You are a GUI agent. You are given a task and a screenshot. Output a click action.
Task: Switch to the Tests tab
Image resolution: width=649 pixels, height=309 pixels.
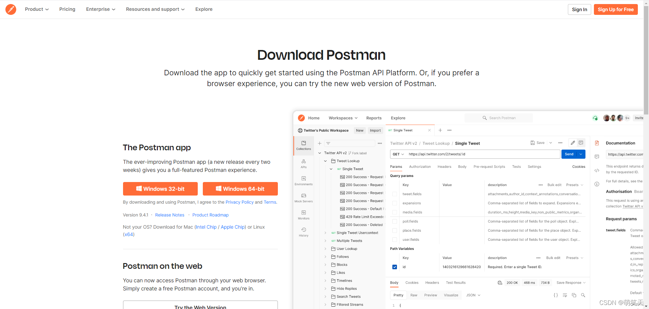pos(516,167)
